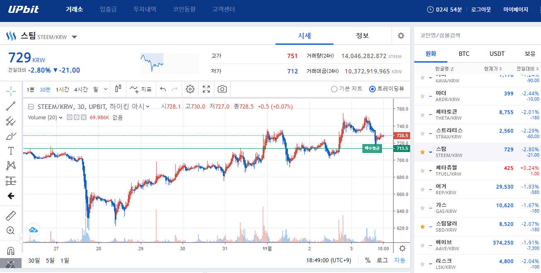The width and height of the screenshot is (541, 273).
Task: Select the XABCD pattern tool
Action: [11, 166]
